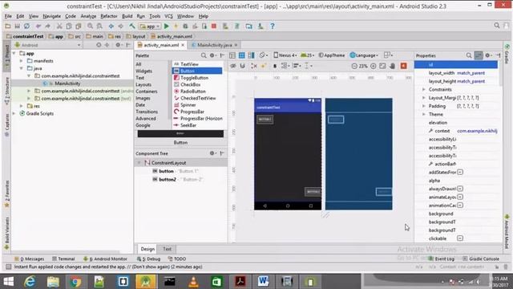Open the Android Monitor tool window
Viewport: 513px width, 289px height.
(105, 258)
